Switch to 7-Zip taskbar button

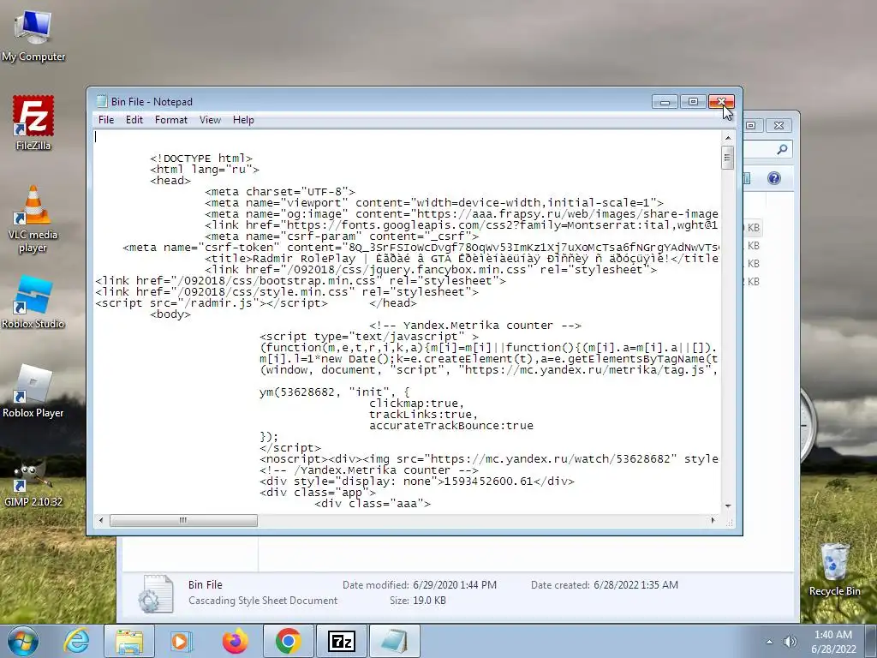[x=342, y=641]
